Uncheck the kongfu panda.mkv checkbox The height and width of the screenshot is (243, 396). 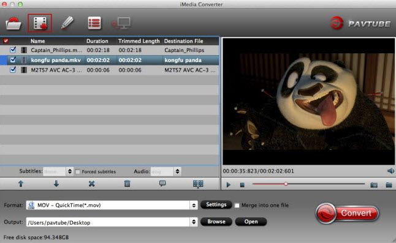point(13,60)
